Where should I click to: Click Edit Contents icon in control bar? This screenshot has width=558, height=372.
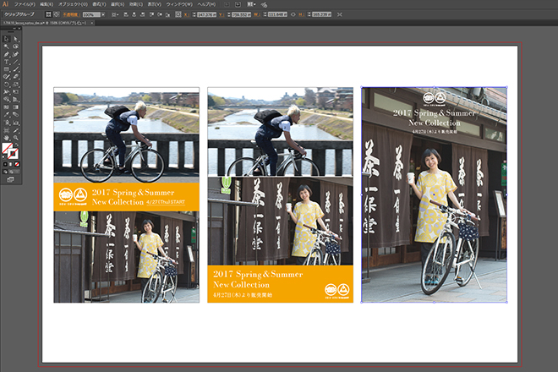point(57,14)
